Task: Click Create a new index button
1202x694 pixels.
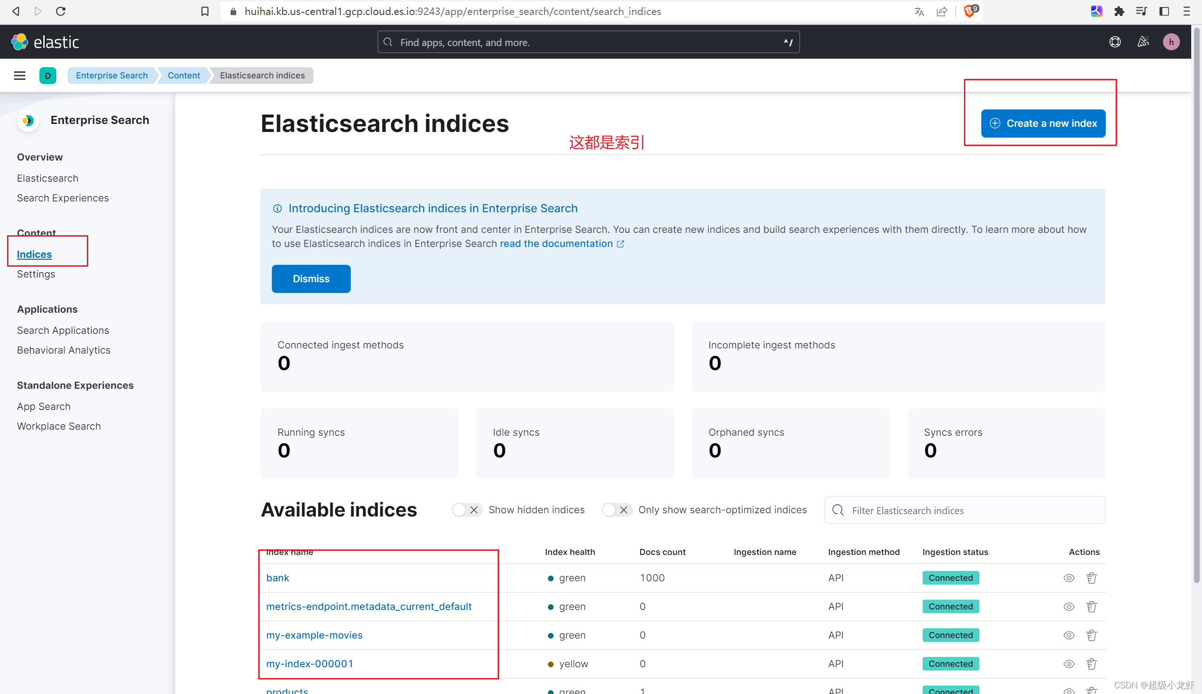Action: coord(1043,123)
